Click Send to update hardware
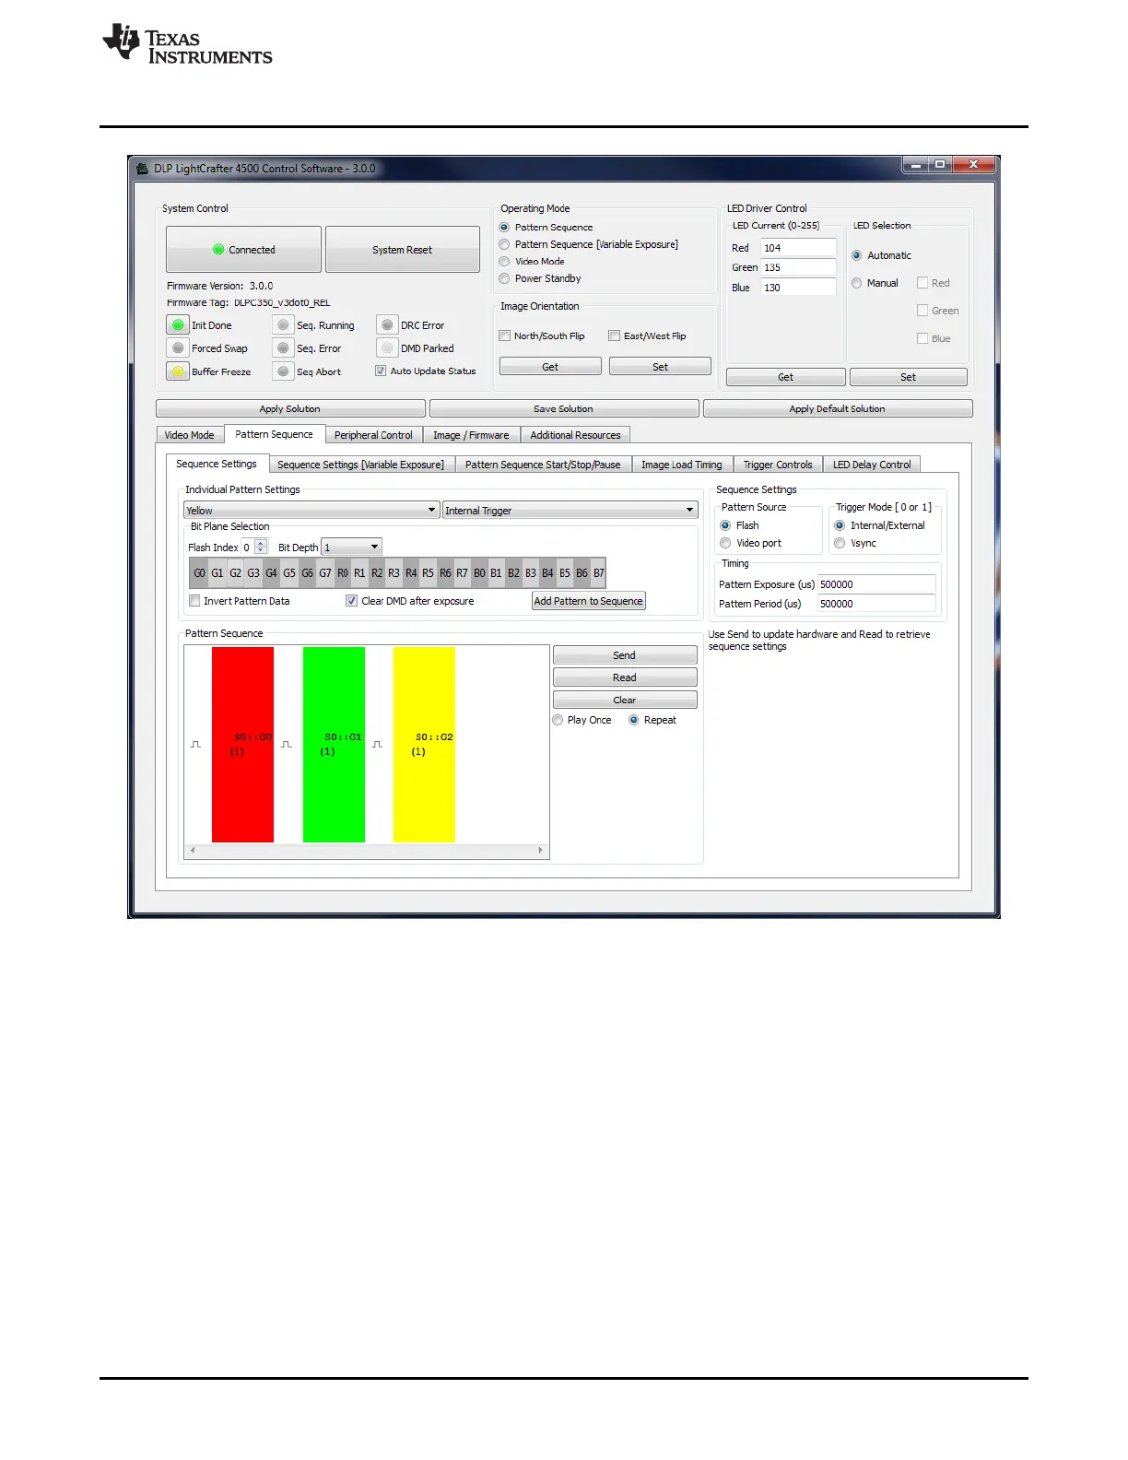The height and width of the screenshot is (1460, 1128). 625,655
